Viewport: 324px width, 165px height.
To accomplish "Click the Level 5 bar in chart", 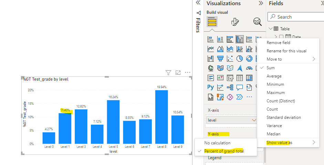I will (113, 122).
